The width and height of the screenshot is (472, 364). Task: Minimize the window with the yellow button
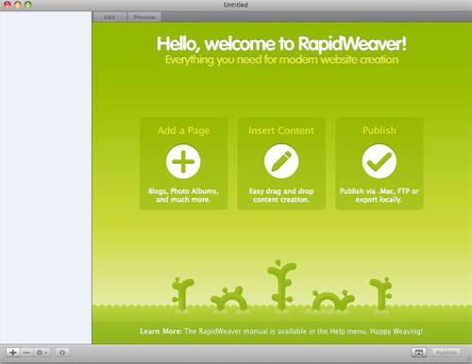point(18,5)
